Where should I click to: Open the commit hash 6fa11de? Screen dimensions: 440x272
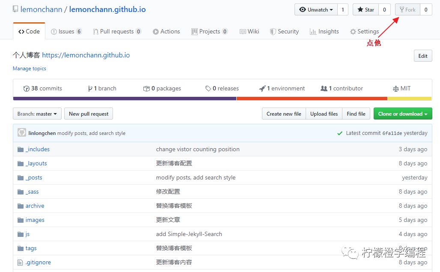tap(392, 133)
